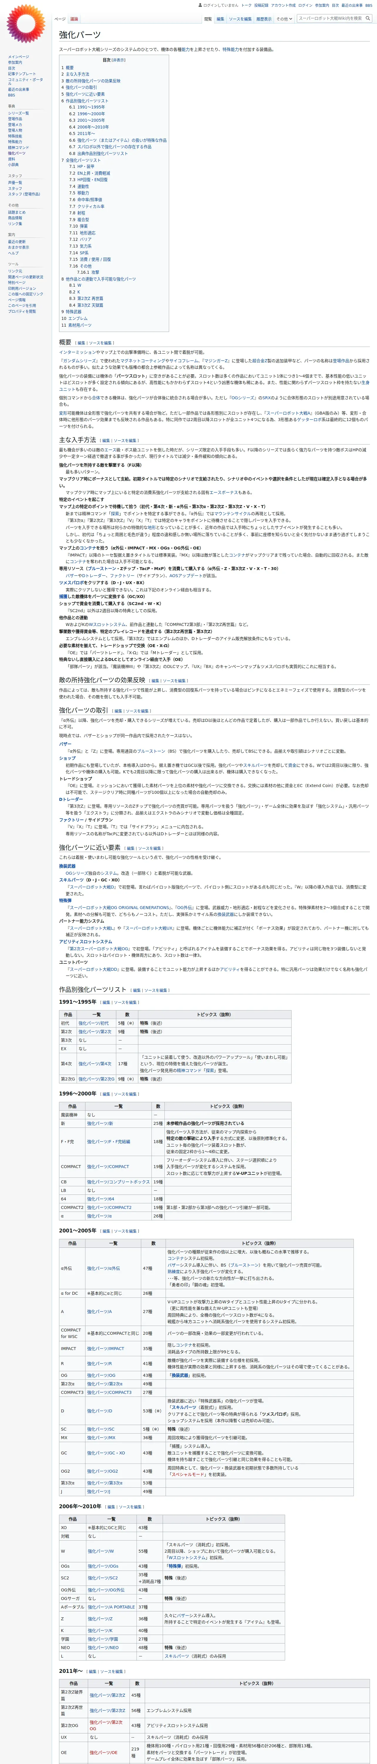The width and height of the screenshot is (377, 1764).
Task: Open 換装武器 link under 強化パーツに近い要素
Action: point(67,866)
